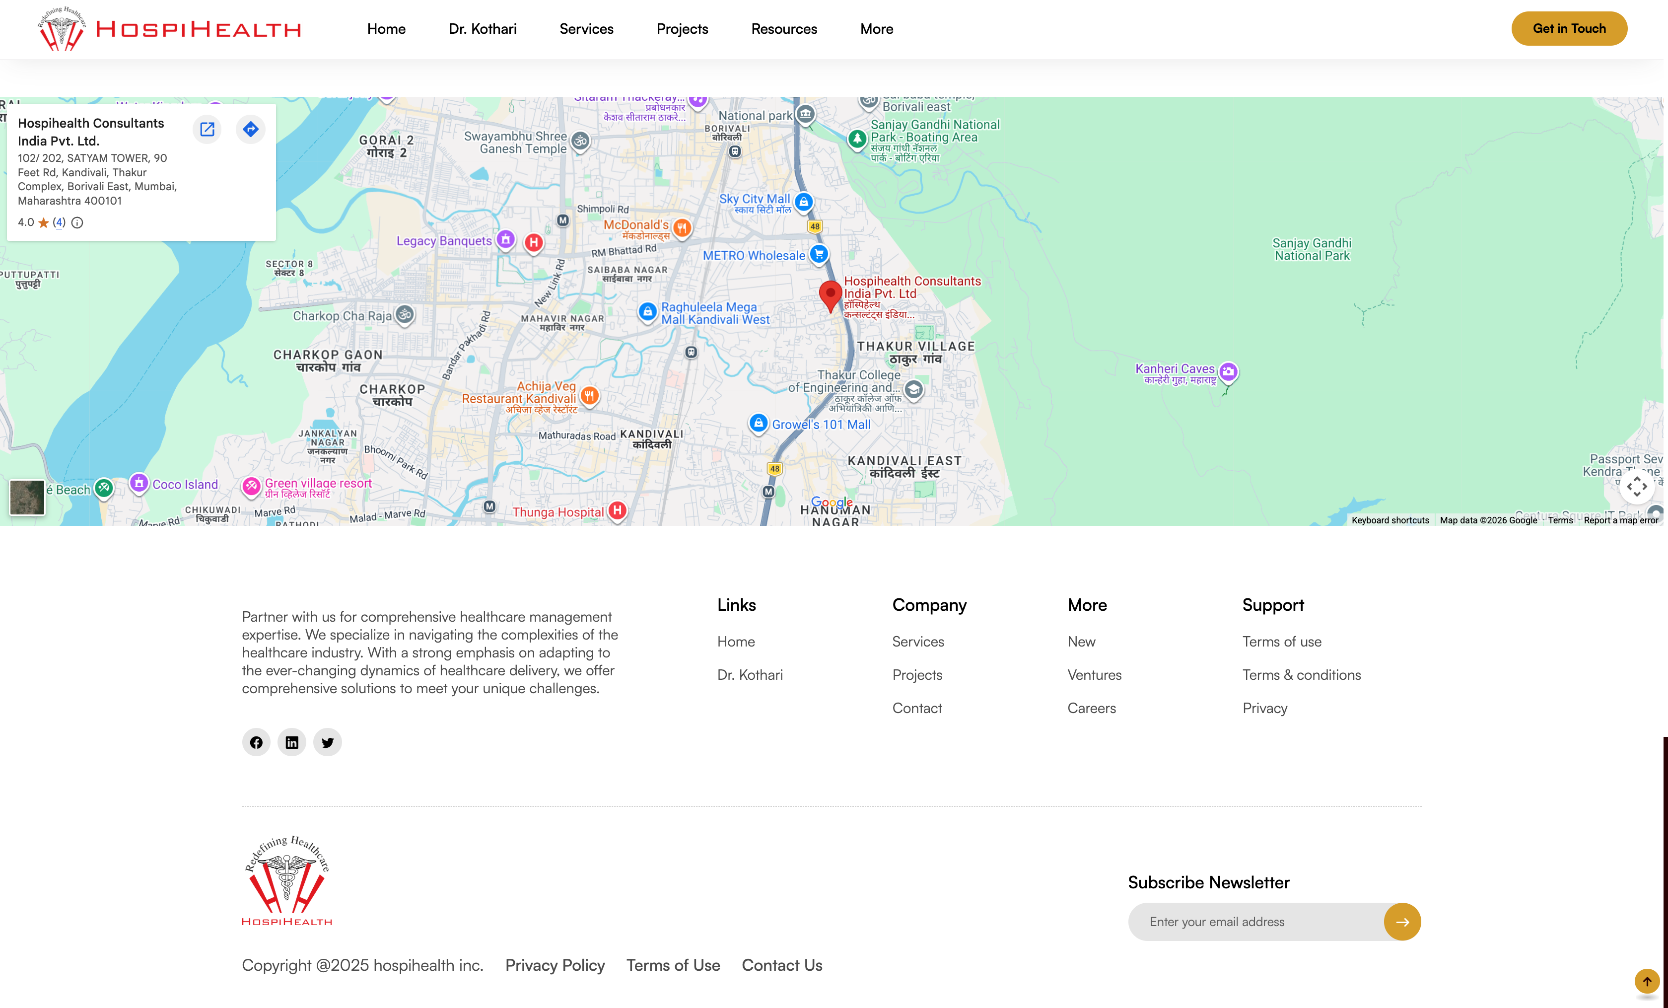1668x1008 pixels.
Task: Click the Thunga Hospital marker
Action: pyautogui.click(x=617, y=510)
